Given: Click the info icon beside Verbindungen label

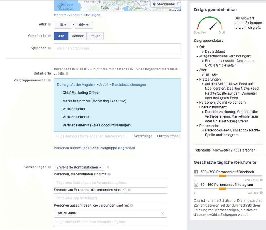Looking at the screenshot, I should click(x=49, y=167).
